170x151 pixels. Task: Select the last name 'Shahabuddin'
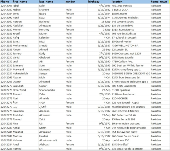(x=47, y=90)
